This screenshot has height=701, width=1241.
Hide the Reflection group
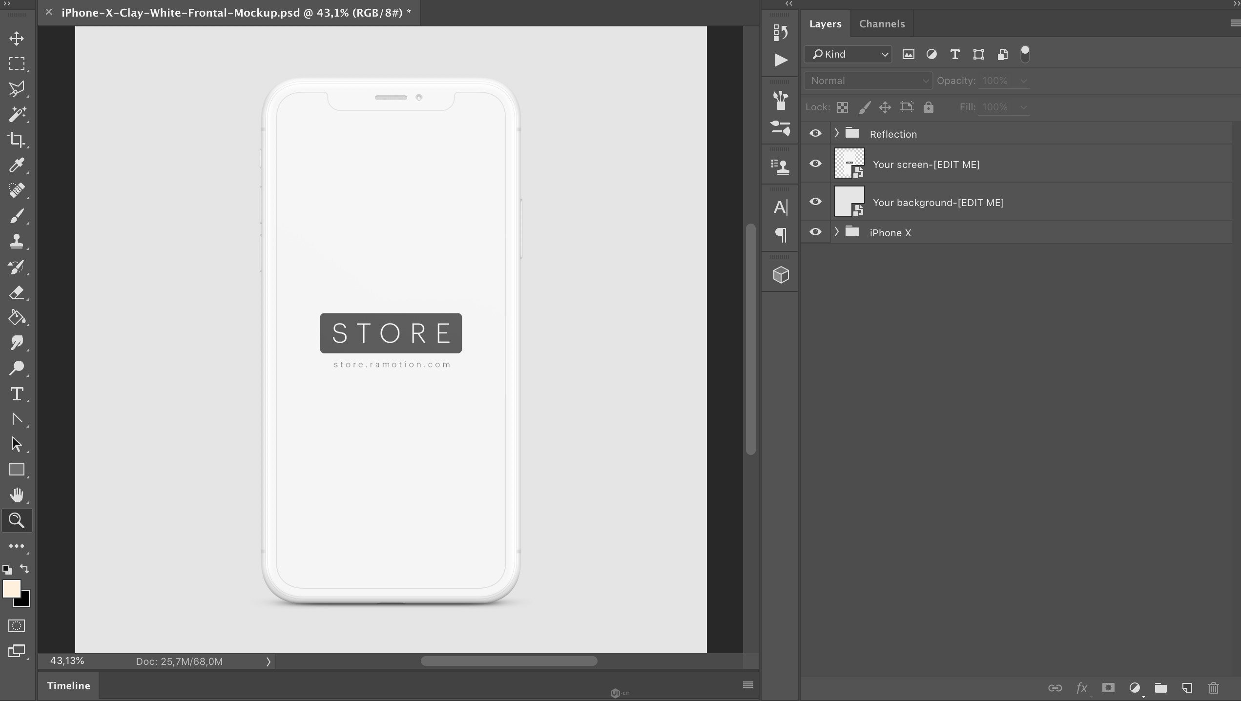click(x=815, y=133)
